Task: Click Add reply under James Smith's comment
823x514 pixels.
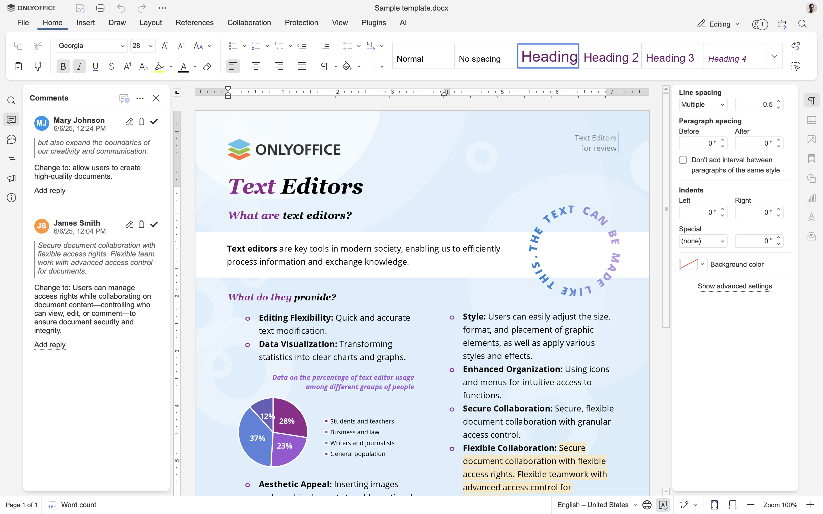Action: (x=50, y=345)
